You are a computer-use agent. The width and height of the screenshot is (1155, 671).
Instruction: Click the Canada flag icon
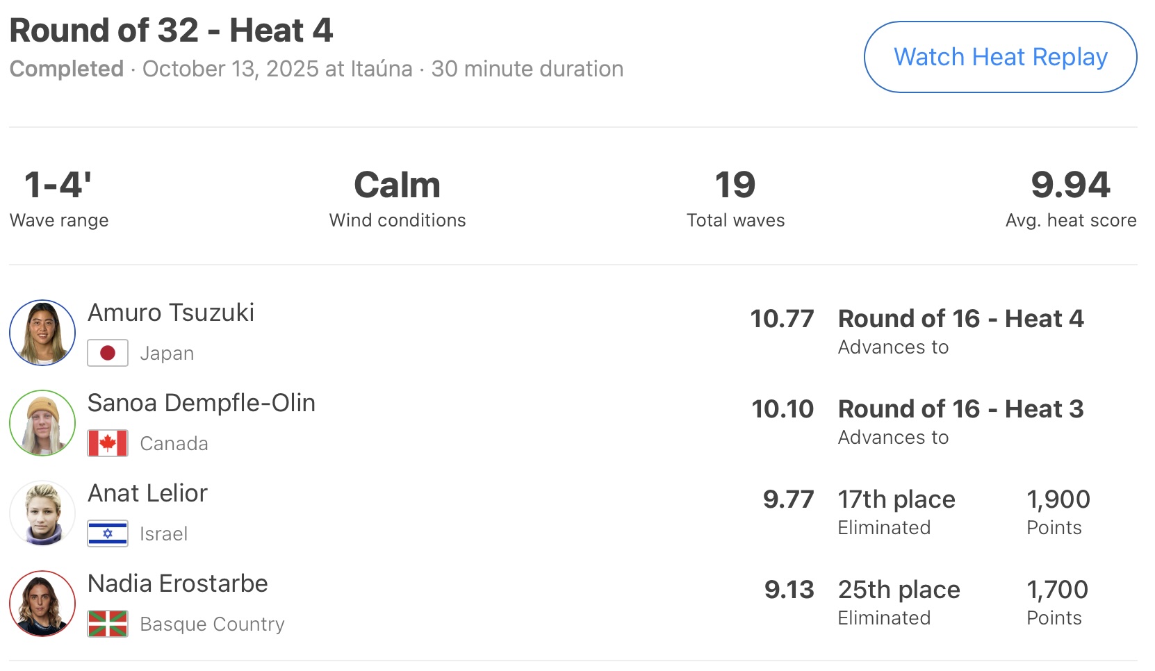pos(108,443)
